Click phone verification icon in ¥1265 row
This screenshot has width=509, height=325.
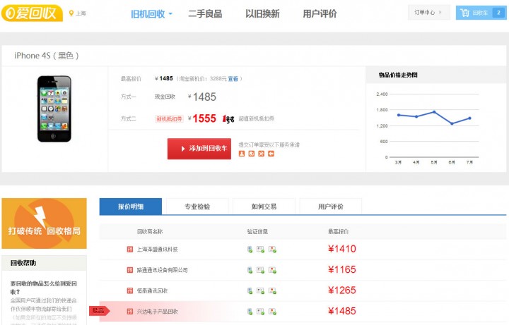tap(250, 290)
